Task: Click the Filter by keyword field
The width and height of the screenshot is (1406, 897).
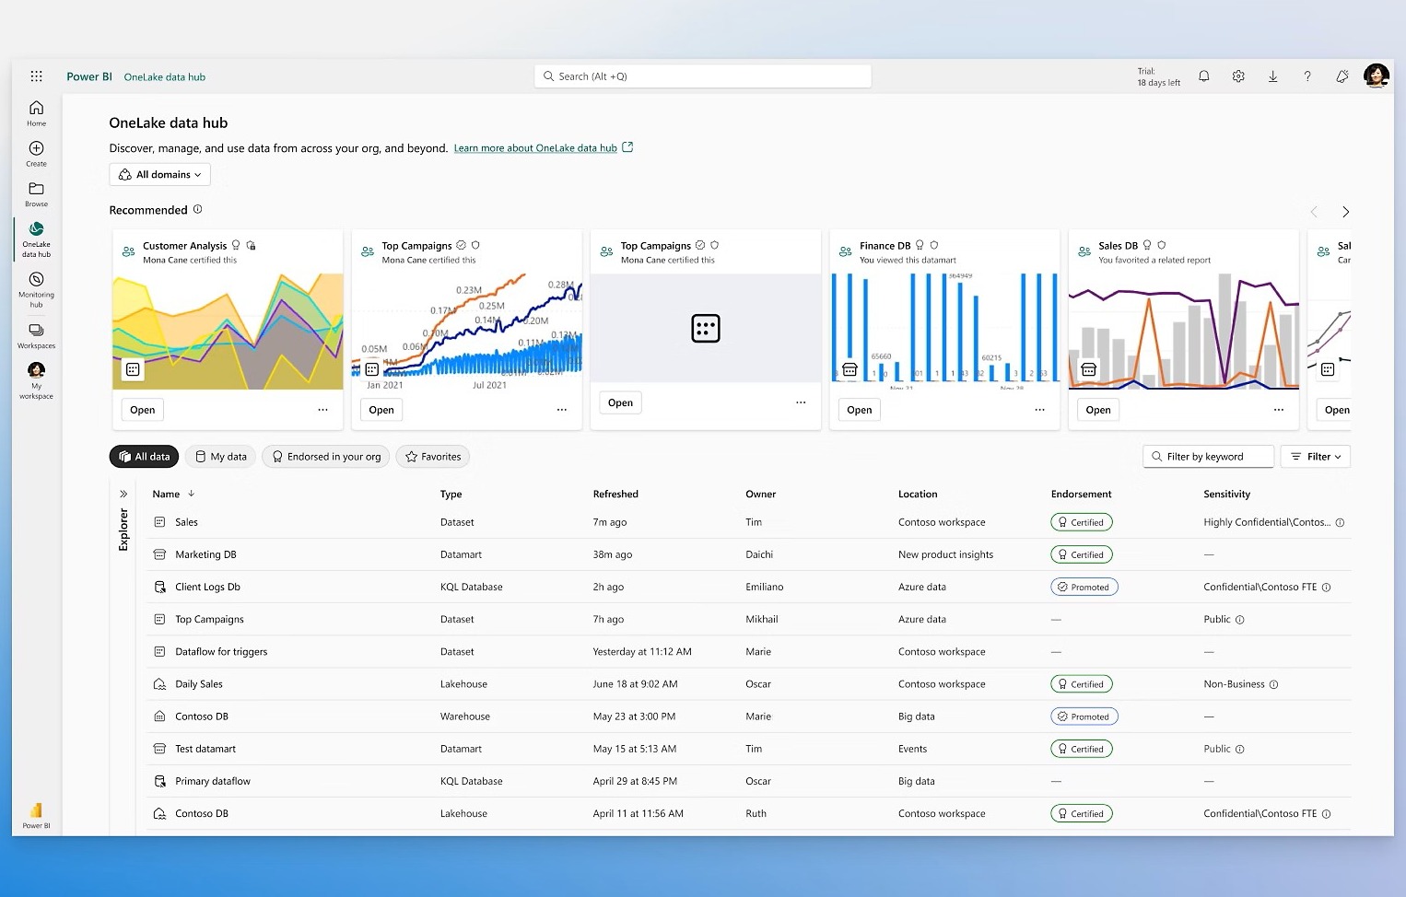Action: [x=1209, y=457]
